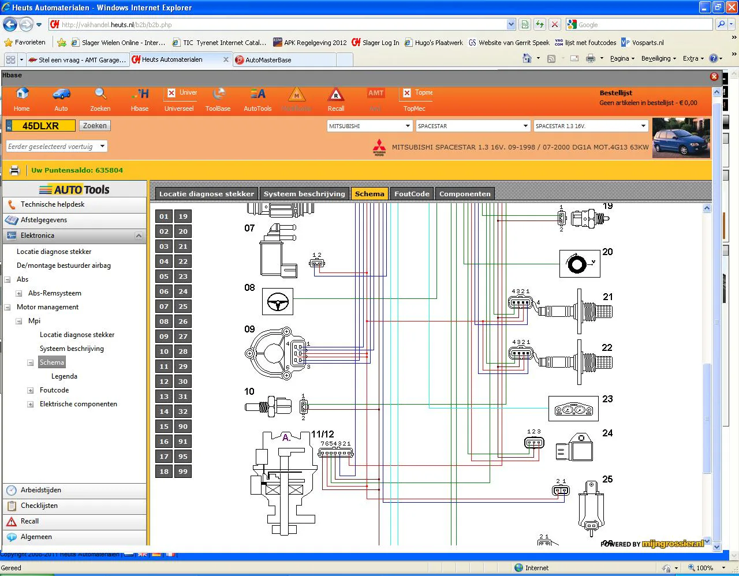The width and height of the screenshot is (739, 576).
Task: Select component number 11 button
Action: [164, 366]
